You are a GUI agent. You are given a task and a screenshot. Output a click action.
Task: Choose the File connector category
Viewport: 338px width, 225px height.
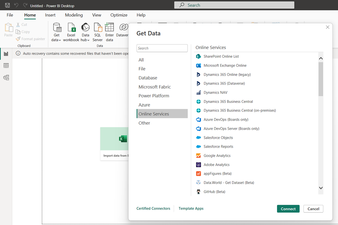pos(162,69)
